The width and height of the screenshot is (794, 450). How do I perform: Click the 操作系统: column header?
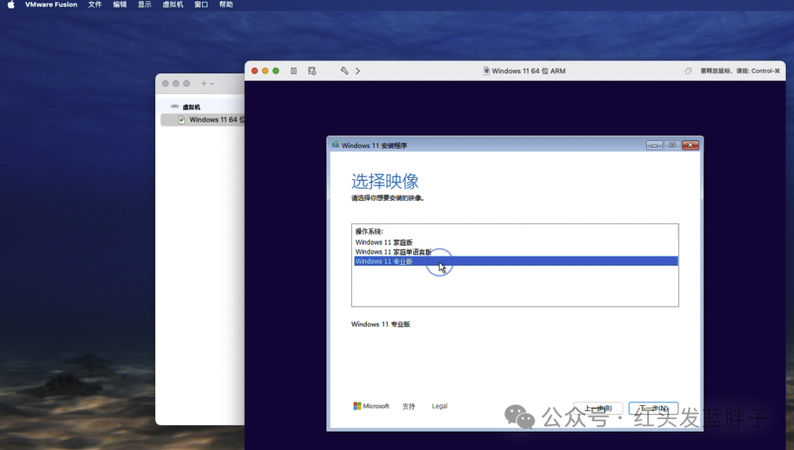pos(369,232)
